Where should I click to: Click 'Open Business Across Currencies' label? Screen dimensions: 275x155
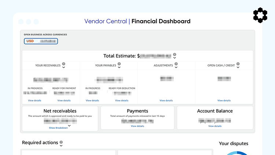coord(45,35)
